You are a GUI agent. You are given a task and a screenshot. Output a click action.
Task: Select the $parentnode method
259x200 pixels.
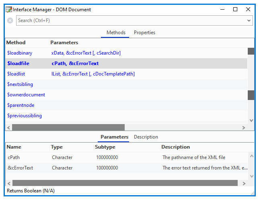(21, 105)
